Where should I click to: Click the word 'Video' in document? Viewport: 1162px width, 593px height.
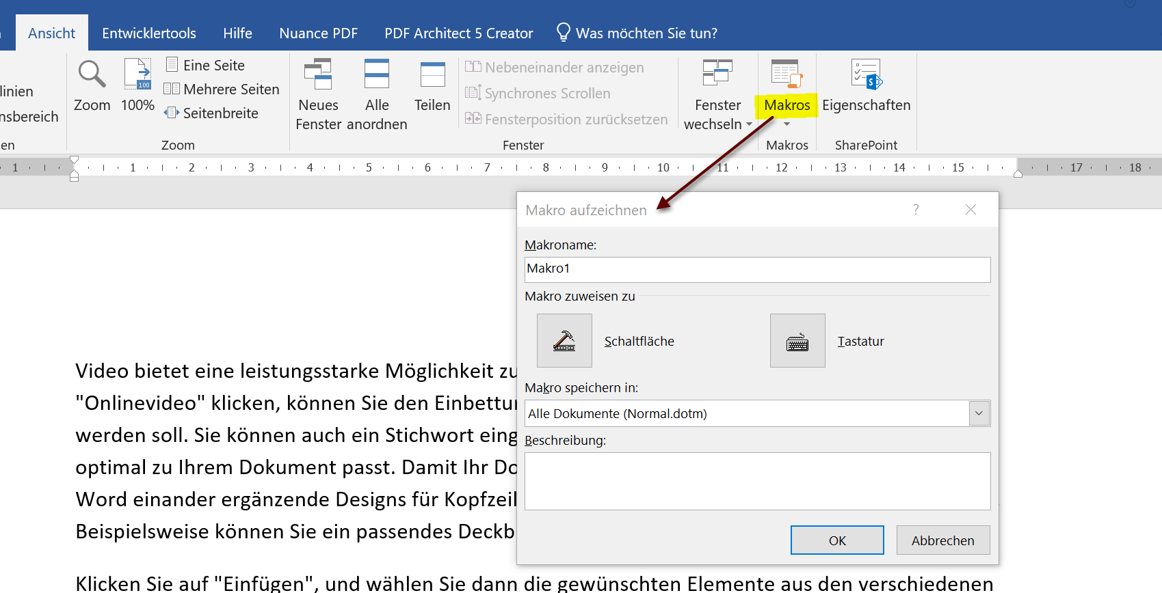(x=102, y=370)
